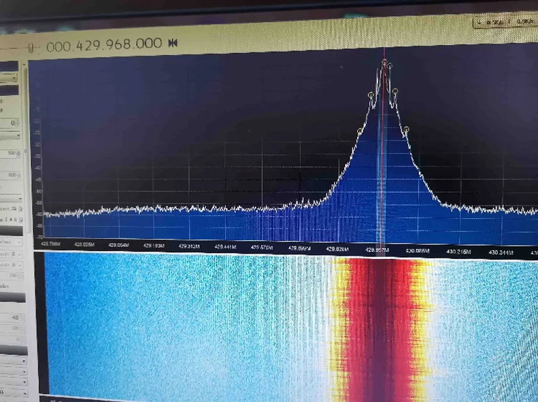
Task: Click the peak marker just right of the red line
Action: click(x=389, y=66)
